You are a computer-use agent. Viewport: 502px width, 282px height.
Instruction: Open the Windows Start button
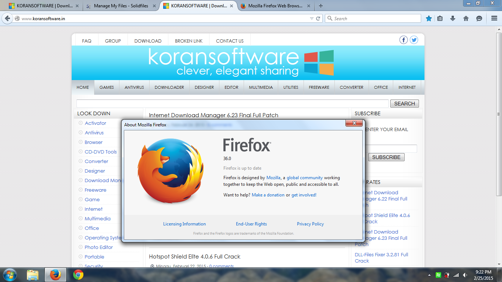point(10,275)
